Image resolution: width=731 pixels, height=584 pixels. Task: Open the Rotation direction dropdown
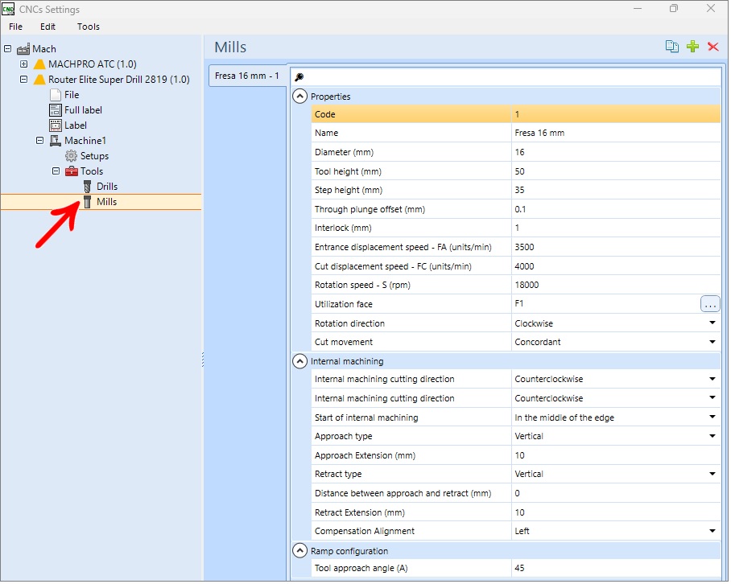(712, 323)
